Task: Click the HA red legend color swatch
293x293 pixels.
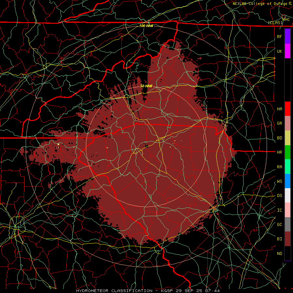Action: click(x=287, y=109)
